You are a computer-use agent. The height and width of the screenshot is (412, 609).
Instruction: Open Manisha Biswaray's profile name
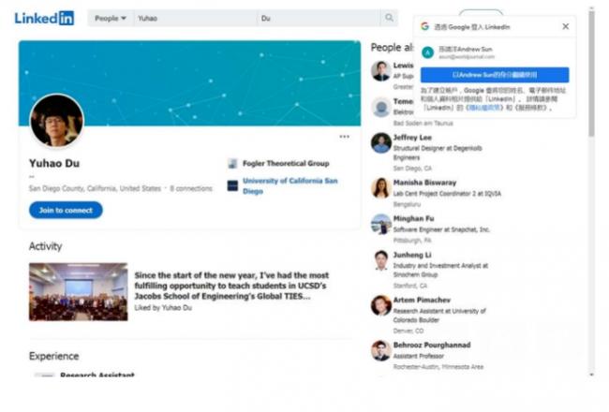[424, 183]
